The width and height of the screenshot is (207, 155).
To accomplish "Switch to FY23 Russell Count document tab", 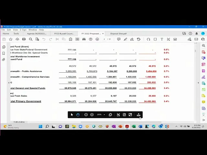I will [x=64, y=34].
